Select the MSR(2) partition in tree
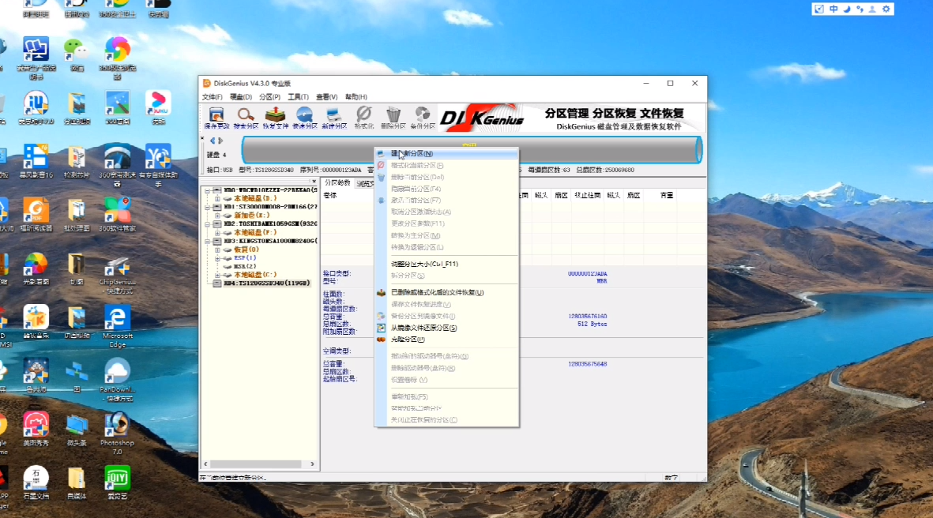 (245, 266)
